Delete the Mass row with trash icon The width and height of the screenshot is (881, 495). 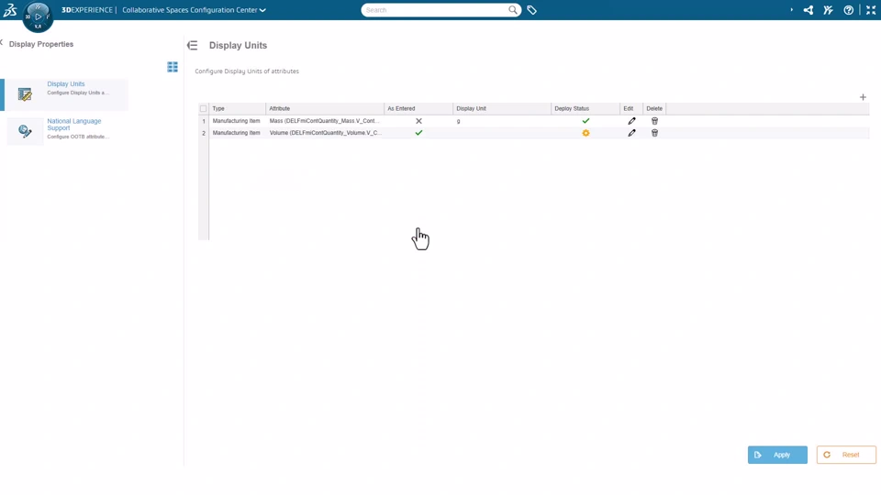pos(654,121)
